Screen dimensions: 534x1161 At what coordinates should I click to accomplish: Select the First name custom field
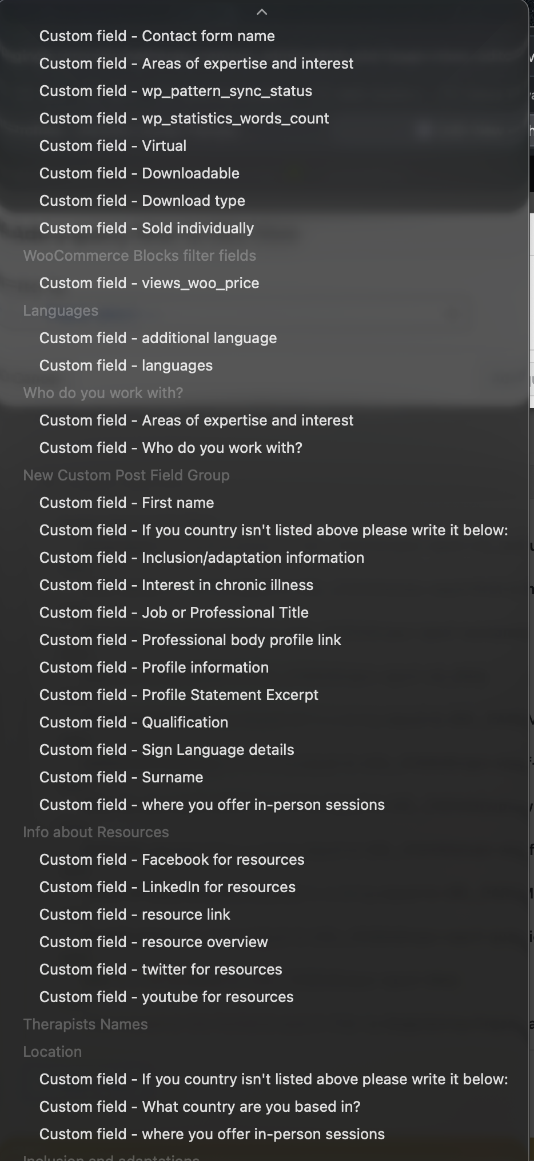click(126, 503)
